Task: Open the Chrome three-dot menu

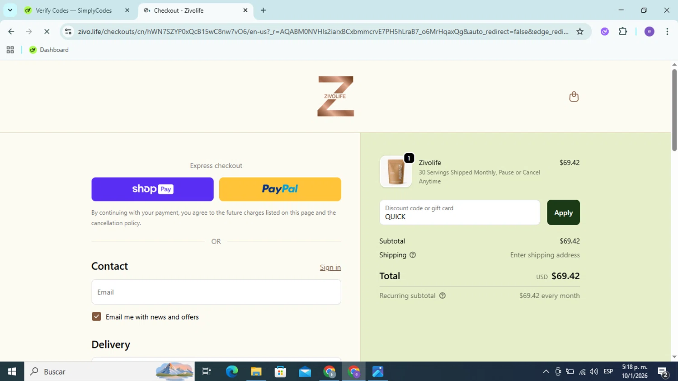Action: (667, 32)
